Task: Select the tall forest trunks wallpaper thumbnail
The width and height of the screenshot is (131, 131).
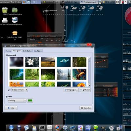Action: (x=79, y=62)
